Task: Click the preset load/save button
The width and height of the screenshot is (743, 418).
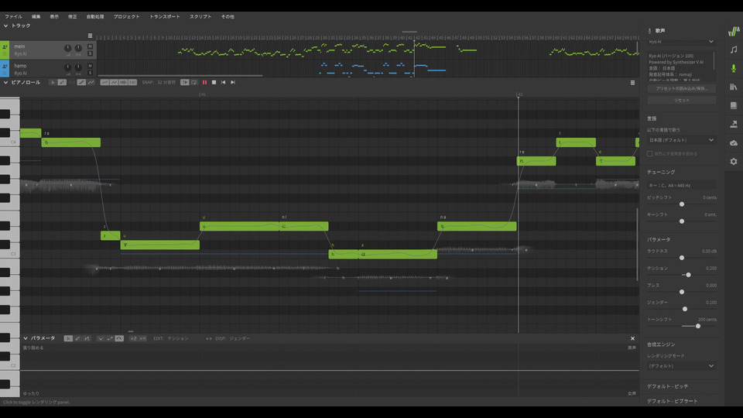Action: pos(681,88)
